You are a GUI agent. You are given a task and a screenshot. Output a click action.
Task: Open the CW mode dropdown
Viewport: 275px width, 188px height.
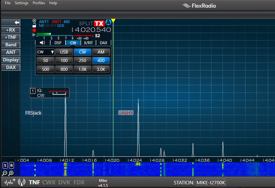(45, 52)
